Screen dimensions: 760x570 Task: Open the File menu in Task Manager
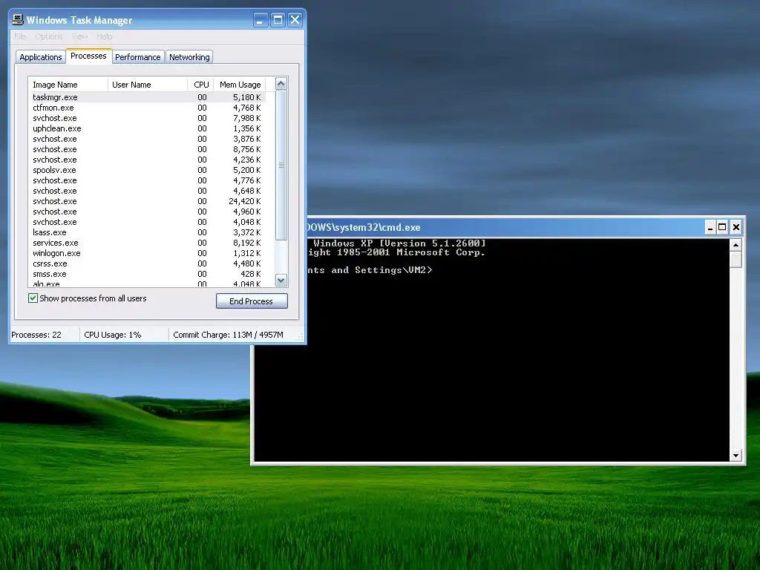[x=20, y=36]
